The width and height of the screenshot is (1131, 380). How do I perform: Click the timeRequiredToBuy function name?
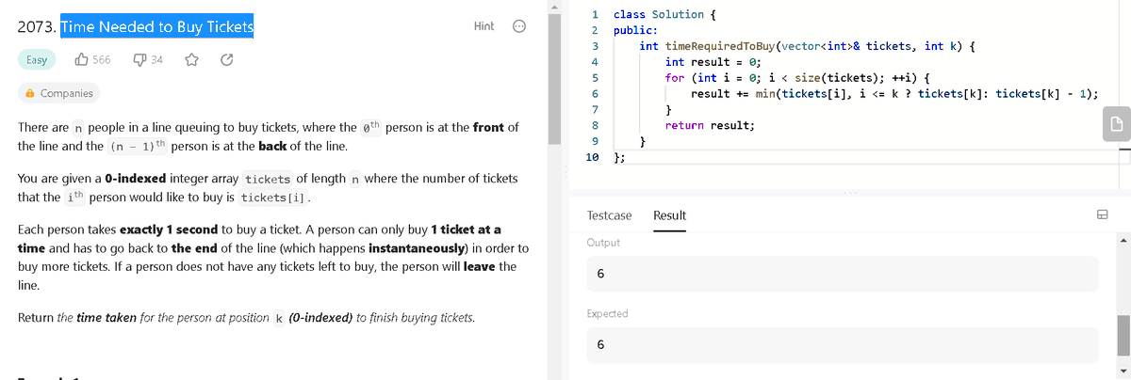(x=718, y=45)
